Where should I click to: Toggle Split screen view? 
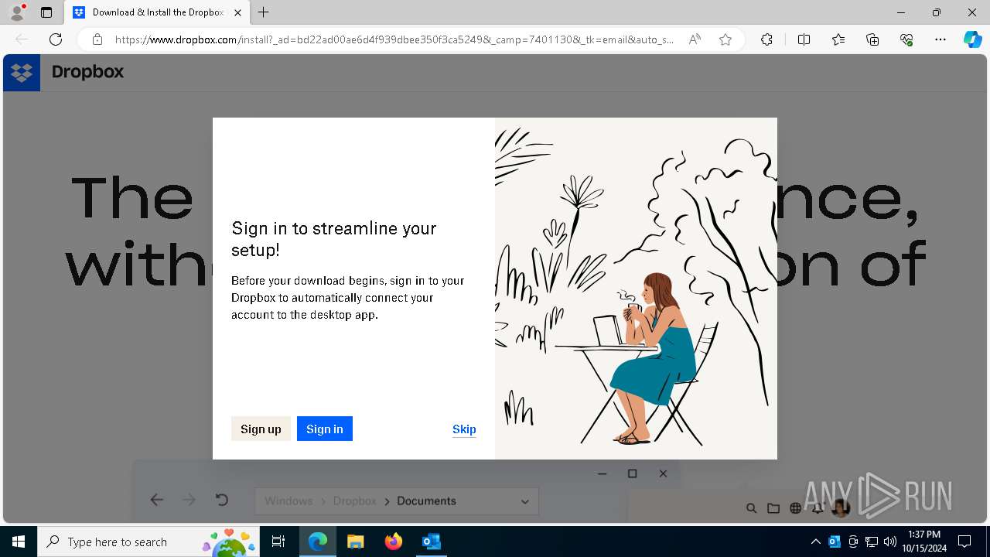click(804, 39)
